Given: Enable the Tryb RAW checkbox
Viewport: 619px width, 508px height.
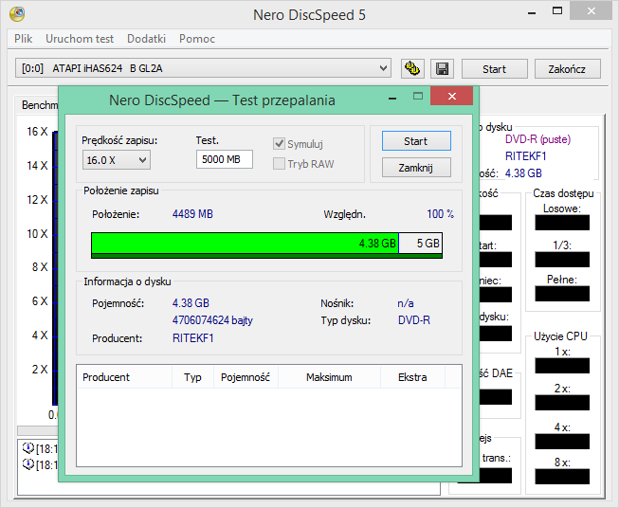Looking at the screenshot, I should 280,164.
